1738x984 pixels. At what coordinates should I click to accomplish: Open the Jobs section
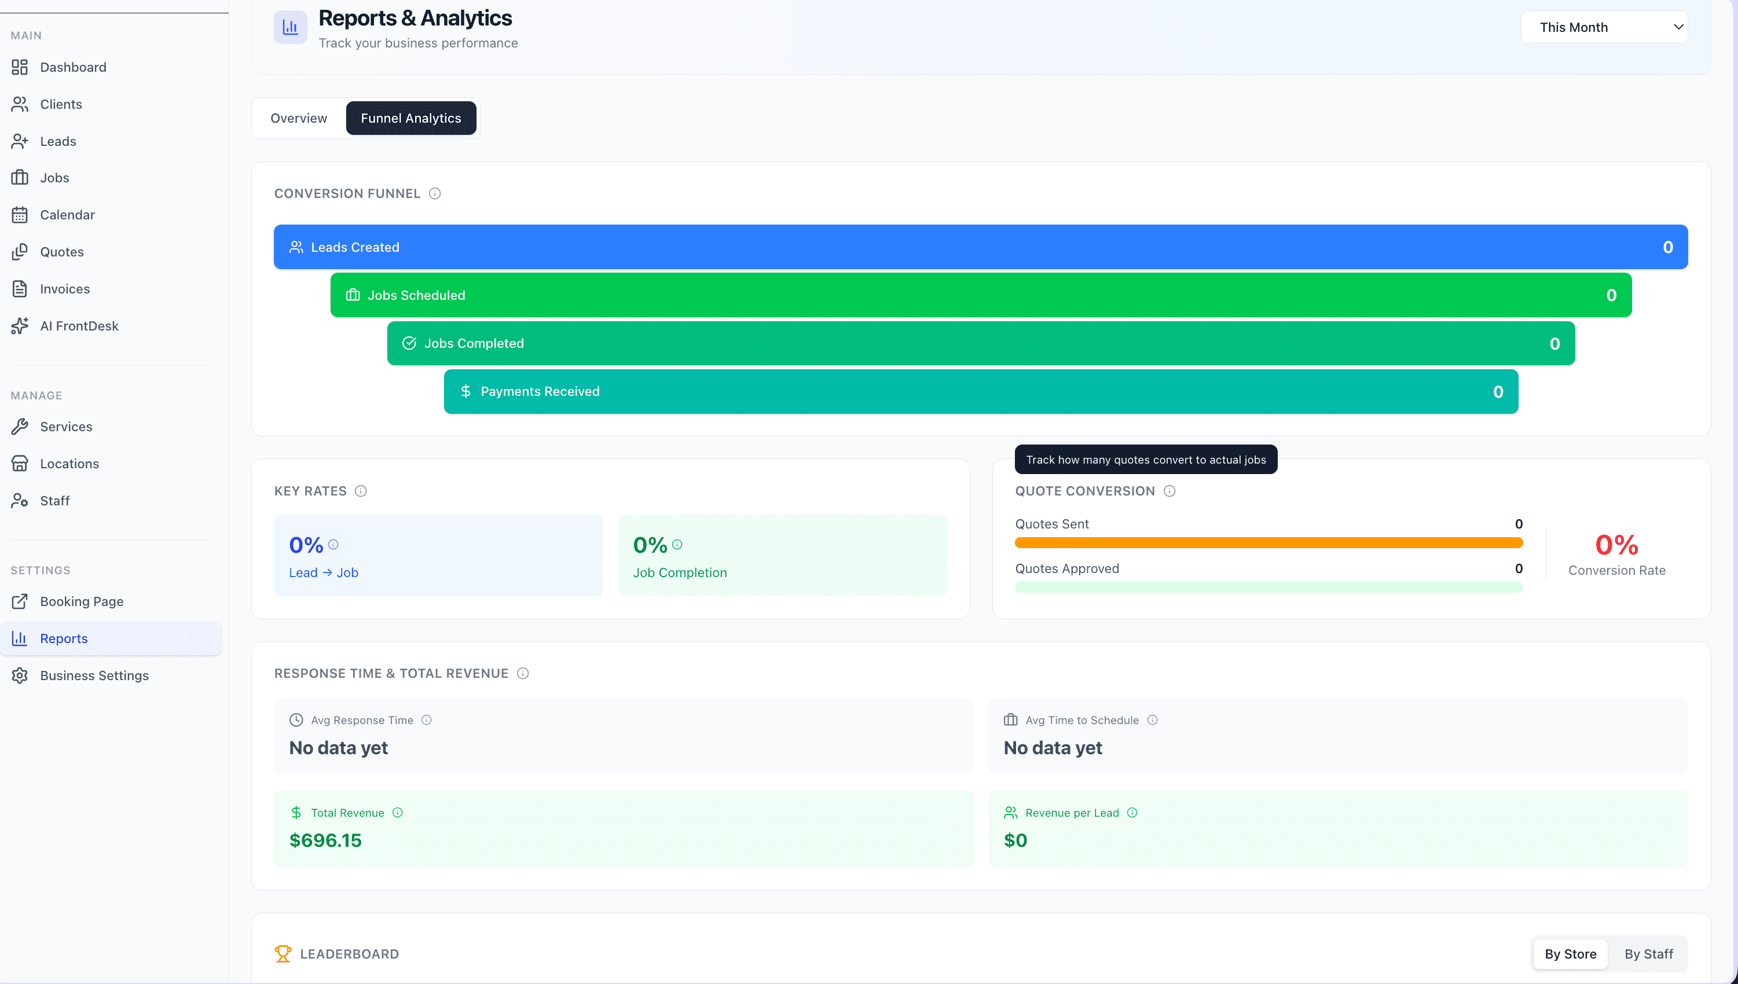pos(54,177)
